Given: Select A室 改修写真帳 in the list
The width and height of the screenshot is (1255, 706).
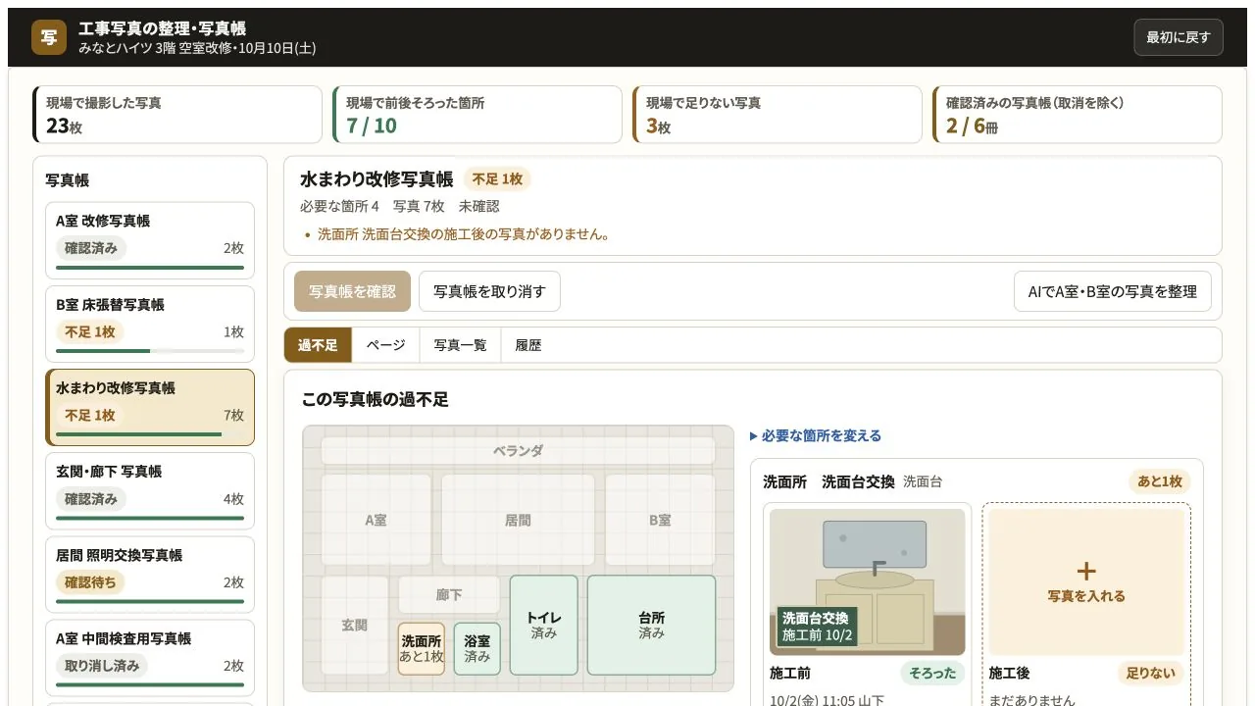Looking at the screenshot, I should pos(150,240).
